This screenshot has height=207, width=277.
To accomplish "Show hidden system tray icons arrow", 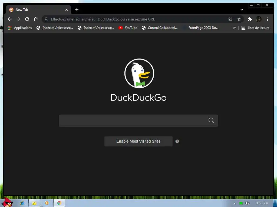I will [235, 203].
